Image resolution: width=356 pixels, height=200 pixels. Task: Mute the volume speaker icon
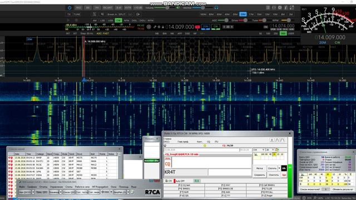click(178, 8)
